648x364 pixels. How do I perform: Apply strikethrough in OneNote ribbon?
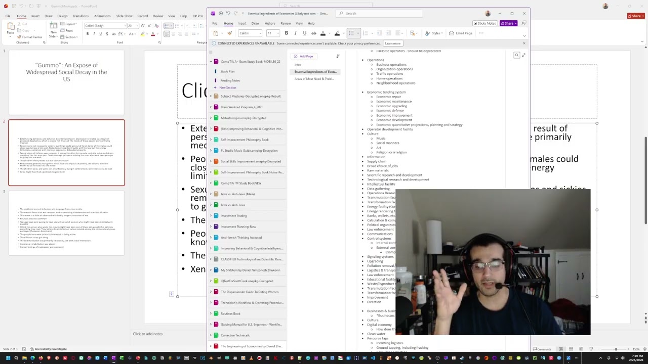tap(313, 33)
